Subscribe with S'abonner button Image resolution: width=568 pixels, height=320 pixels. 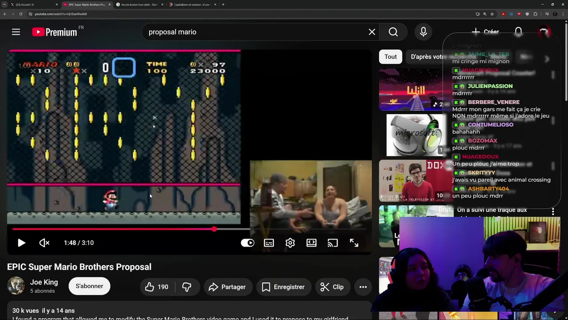(89, 286)
